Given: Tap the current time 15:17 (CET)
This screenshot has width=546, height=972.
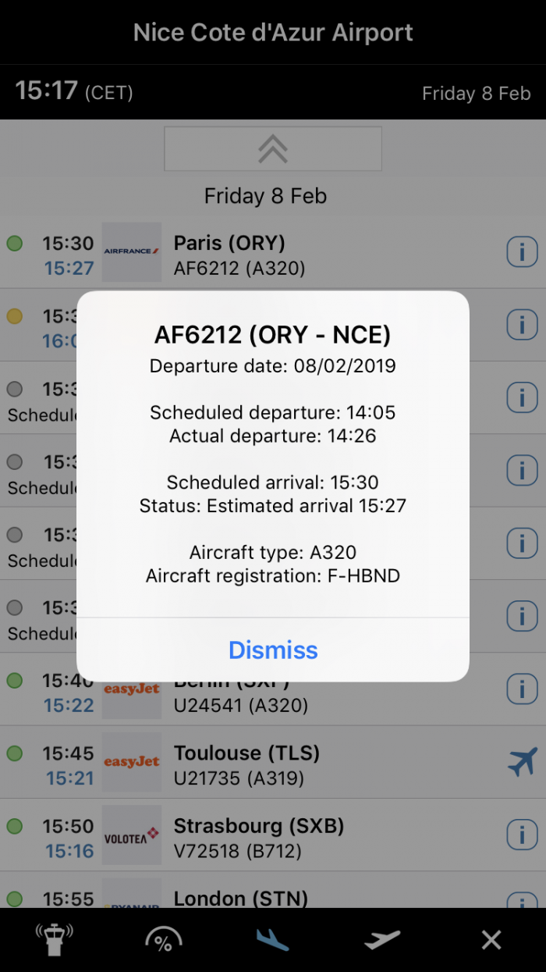Looking at the screenshot, I should [74, 92].
